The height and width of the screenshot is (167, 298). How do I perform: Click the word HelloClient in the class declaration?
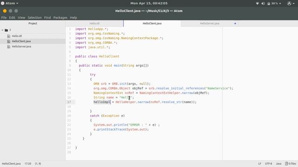coord(109,57)
